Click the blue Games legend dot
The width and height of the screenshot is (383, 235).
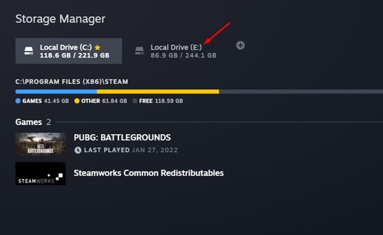(x=18, y=101)
